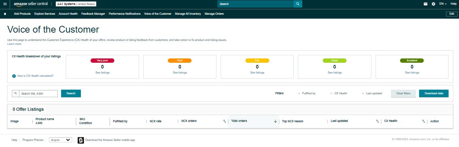Click the yellow Fair badge
459x147 pixels.
click(x=257, y=61)
